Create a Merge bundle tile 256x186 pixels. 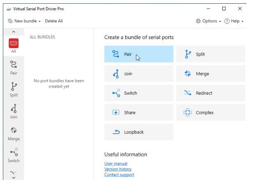[211, 74]
